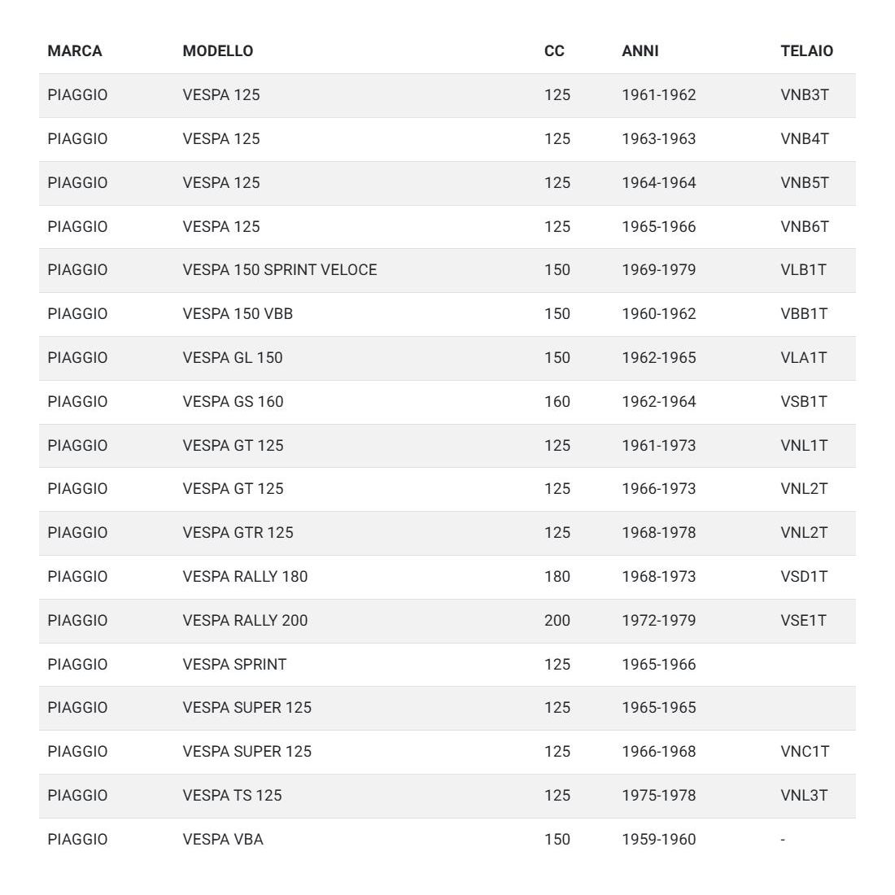Click the VESPA TS 125 model name
The width and height of the screenshot is (895, 895).
point(232,796)
